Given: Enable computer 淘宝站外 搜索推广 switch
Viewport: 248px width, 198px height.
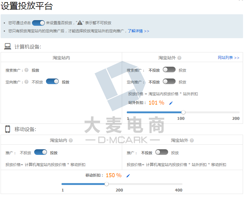Looking at the screenshot, I should click(x=169, y=70).
